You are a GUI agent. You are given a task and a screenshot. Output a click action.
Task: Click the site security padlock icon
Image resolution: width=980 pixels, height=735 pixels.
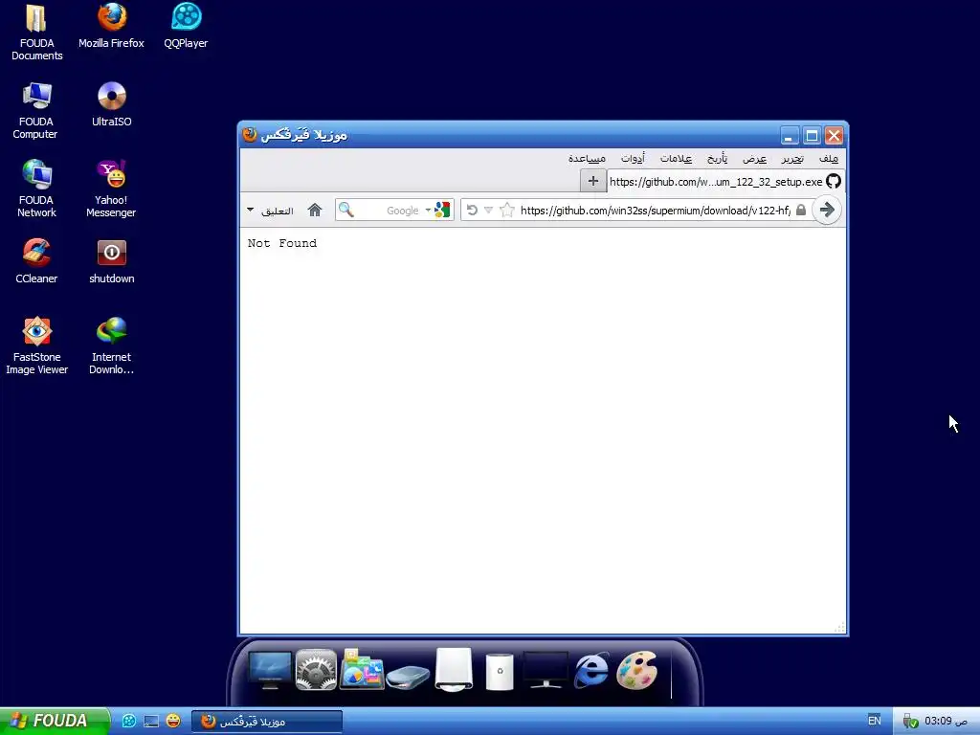[x=801, y=210]
